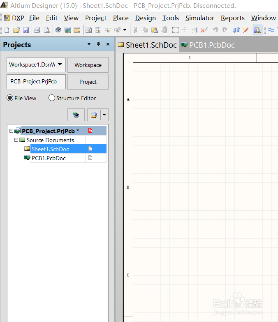Open the Simulator menu
The width and height of the screenshot is (278, 322).
(200, 18)
